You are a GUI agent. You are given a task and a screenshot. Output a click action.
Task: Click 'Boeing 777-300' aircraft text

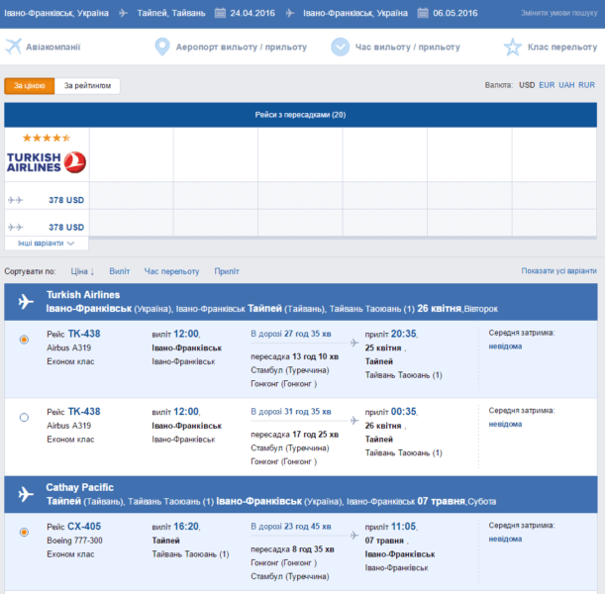click(x=74, y=541)
